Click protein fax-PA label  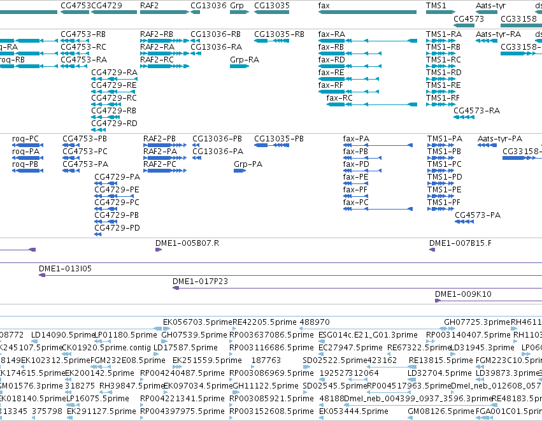click(356, 139)
